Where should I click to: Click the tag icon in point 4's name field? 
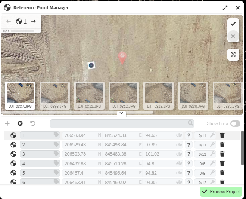click(x=56, y=163)
